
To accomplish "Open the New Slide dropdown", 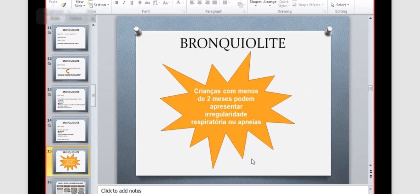I will (79, 4).
